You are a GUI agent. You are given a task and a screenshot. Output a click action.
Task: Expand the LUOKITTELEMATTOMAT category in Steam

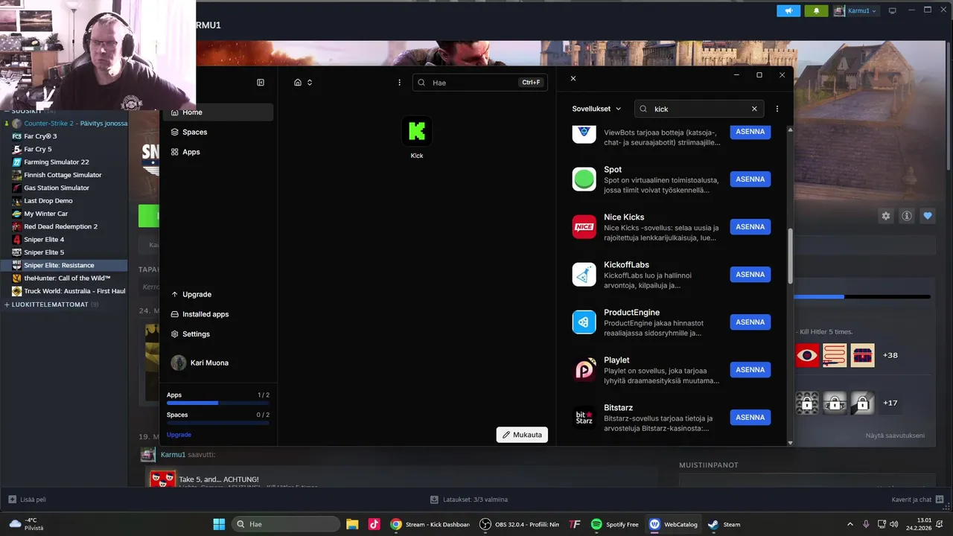point(50,304)
